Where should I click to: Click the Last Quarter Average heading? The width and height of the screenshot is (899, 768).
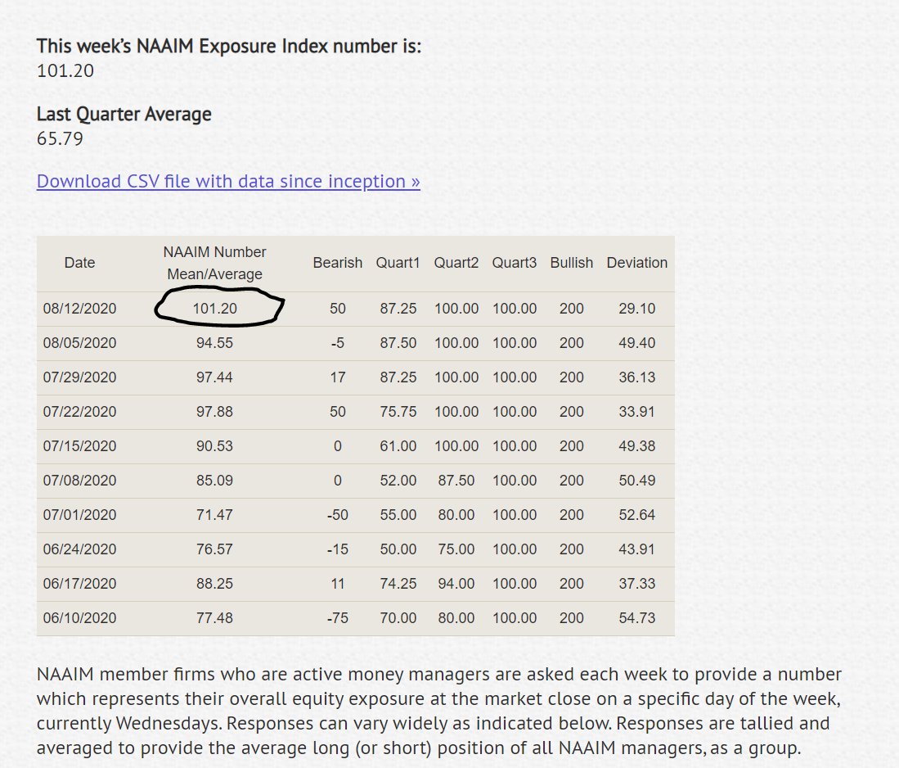click(x=124, y=114)
